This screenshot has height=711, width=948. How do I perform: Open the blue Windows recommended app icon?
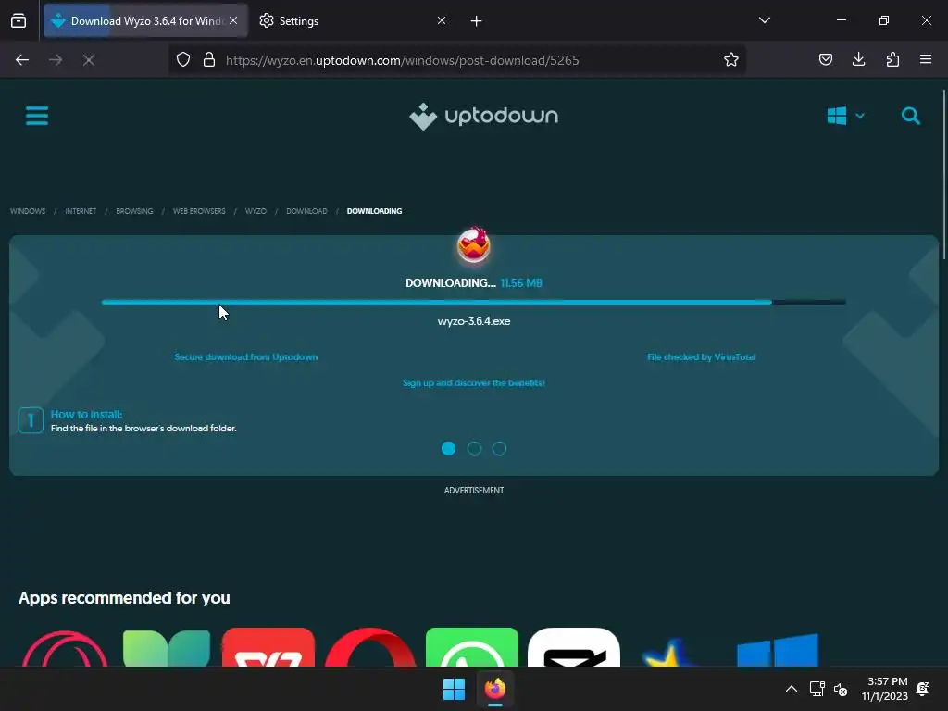click(x=778, y=649)
